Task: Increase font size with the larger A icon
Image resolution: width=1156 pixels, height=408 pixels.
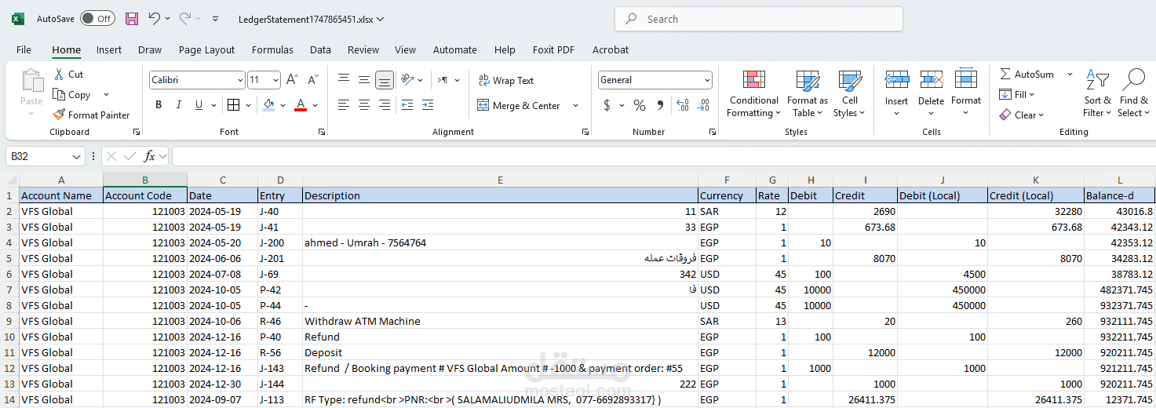Action: point(292,79)
